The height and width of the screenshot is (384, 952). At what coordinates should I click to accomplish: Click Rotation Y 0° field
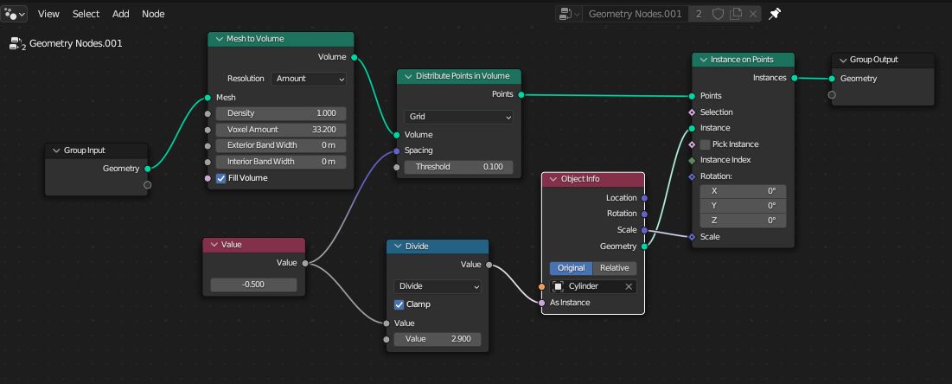[x=743, y=205]
